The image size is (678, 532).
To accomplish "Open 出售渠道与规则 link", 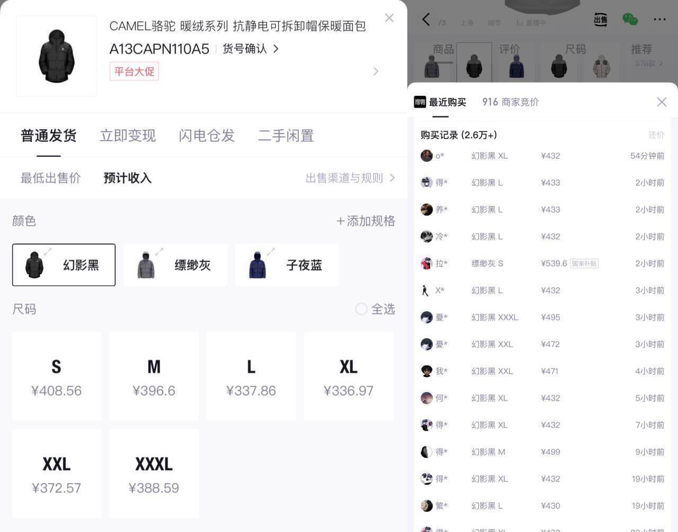I will coord(350,178).
